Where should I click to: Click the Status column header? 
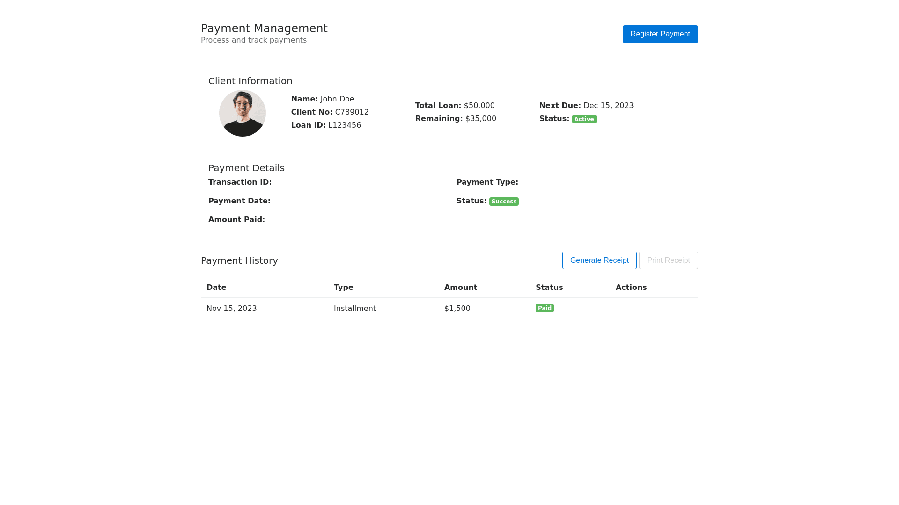tap(549, 288)
